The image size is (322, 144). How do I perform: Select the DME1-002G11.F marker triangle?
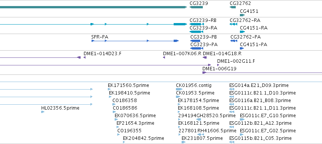[x=218, y=65]
